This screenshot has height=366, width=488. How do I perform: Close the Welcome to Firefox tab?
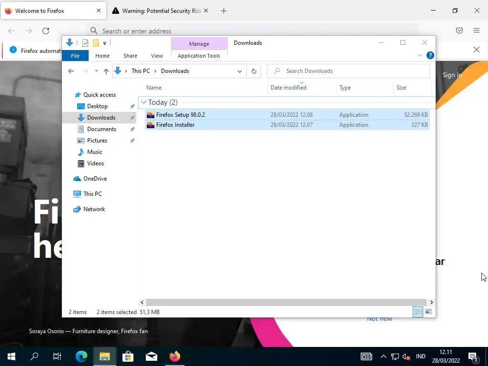[99, 10]
